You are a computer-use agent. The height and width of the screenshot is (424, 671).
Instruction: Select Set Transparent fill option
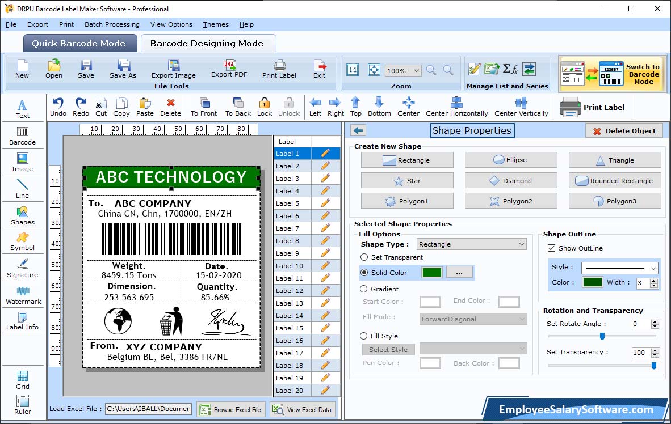tap(364, 257)
